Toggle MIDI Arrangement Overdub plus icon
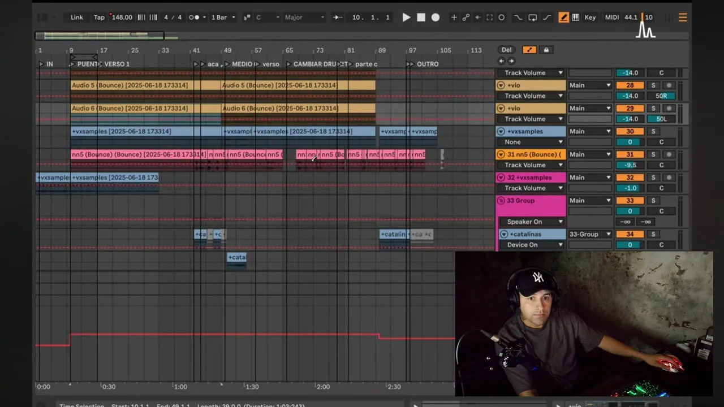The height and width of the screenshot is (407, 724). [454, 18]
